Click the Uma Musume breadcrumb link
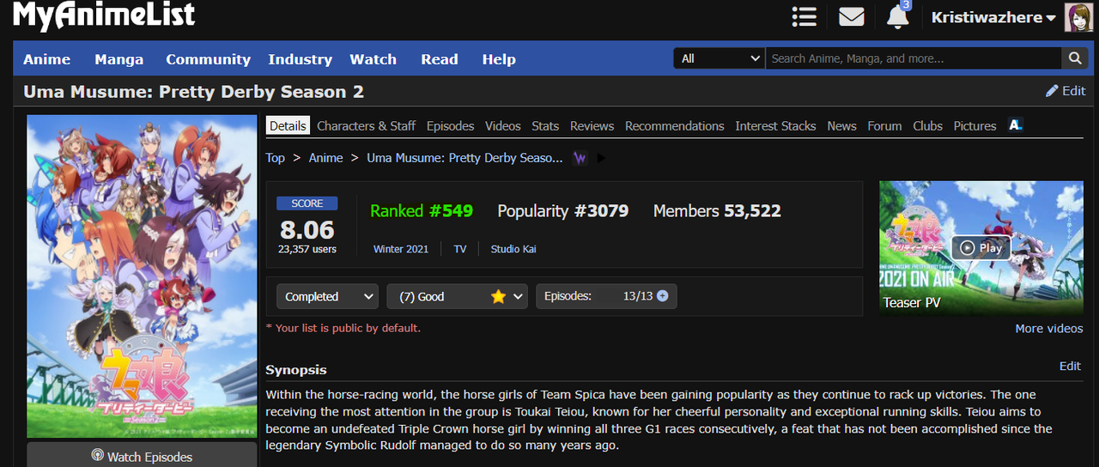This screenshot has width=1099, height=467. pyautogui.click(x=464, y=158)
